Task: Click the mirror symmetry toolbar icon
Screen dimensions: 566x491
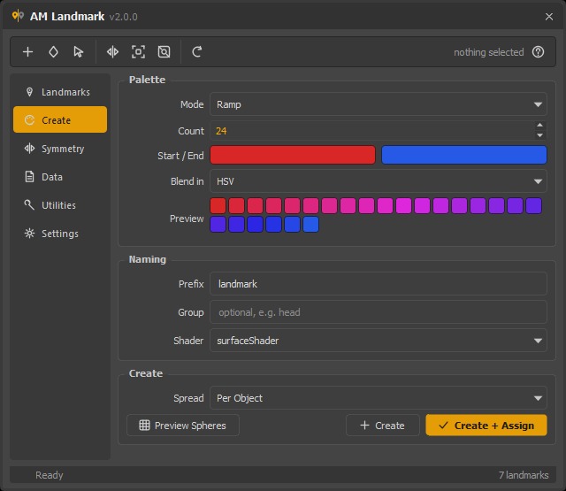Action: [112, 52]
